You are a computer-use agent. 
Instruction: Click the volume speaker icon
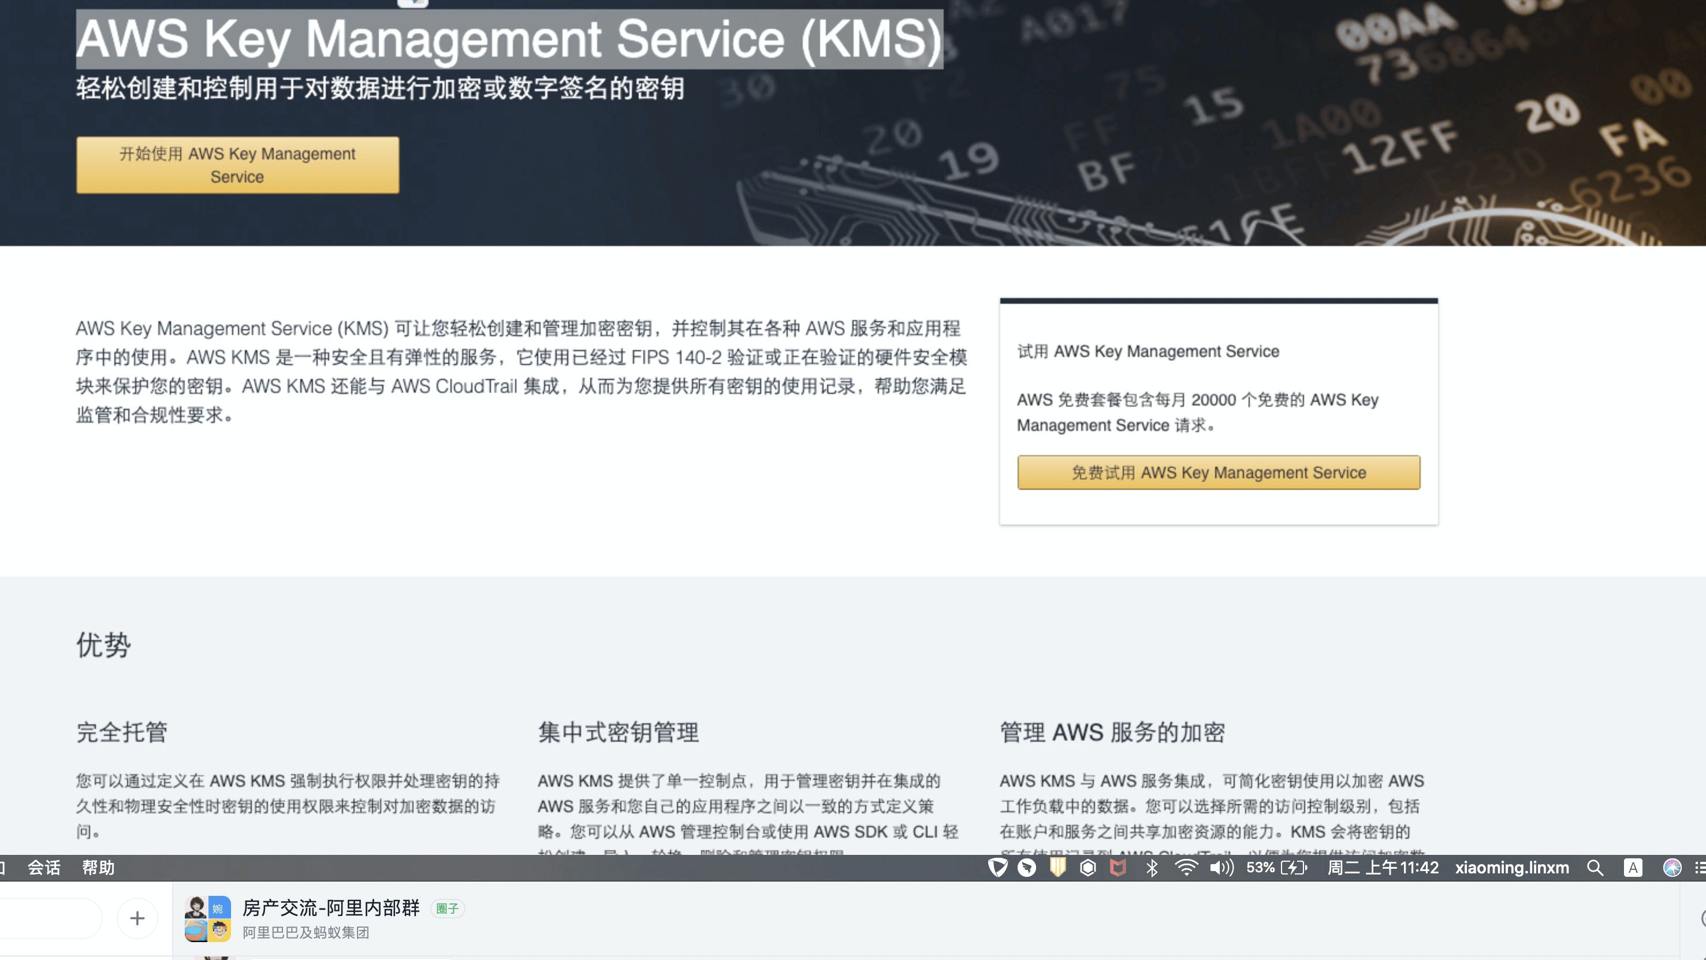click(x=1221, y=867)
